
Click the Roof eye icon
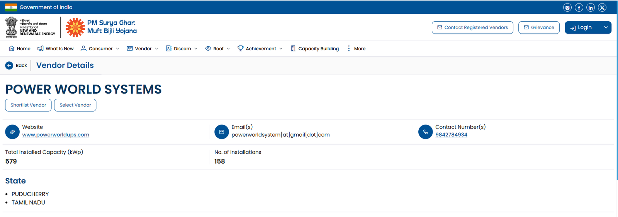pos(208,48)
